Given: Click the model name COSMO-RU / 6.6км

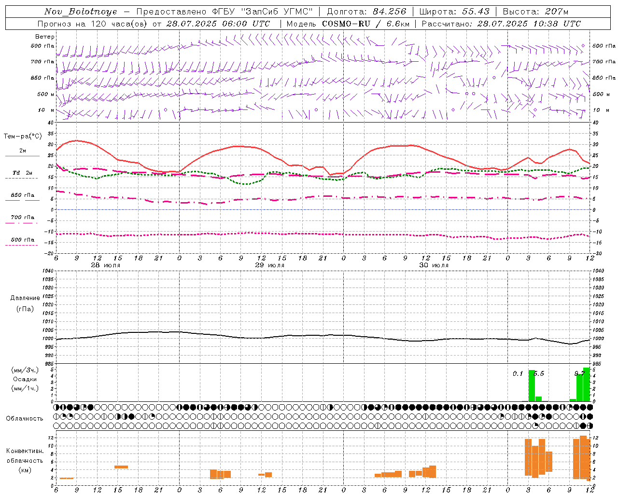Looking at the screenshot, I should pos(366,24).
